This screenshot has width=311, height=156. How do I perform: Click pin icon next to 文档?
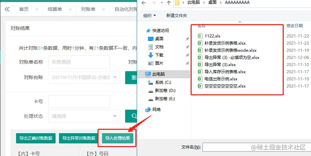click(x=187, y=47)
